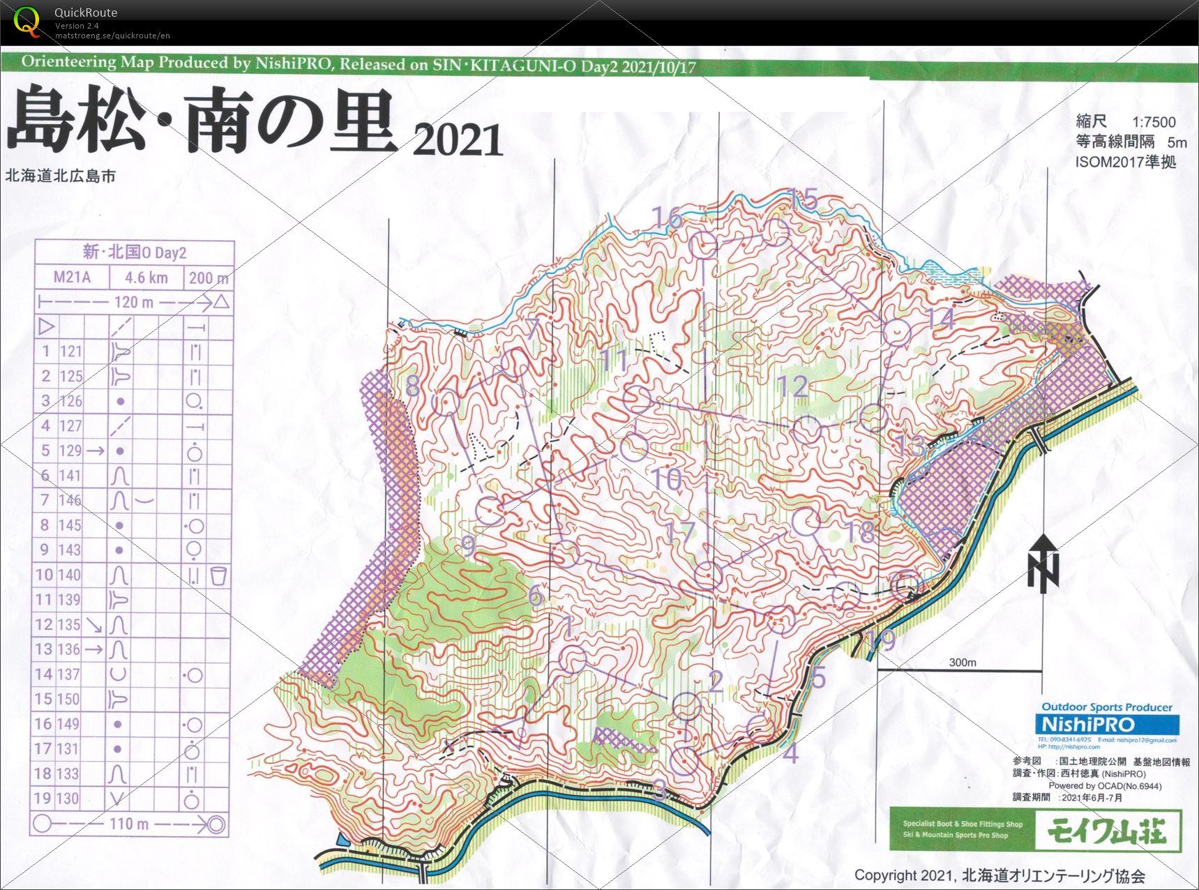
Task: Click the north arrow symbol on the map
Action: tap(1043, 565)
